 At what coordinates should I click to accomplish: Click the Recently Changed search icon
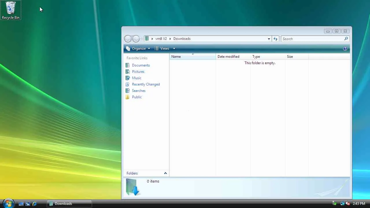[127, 84]
